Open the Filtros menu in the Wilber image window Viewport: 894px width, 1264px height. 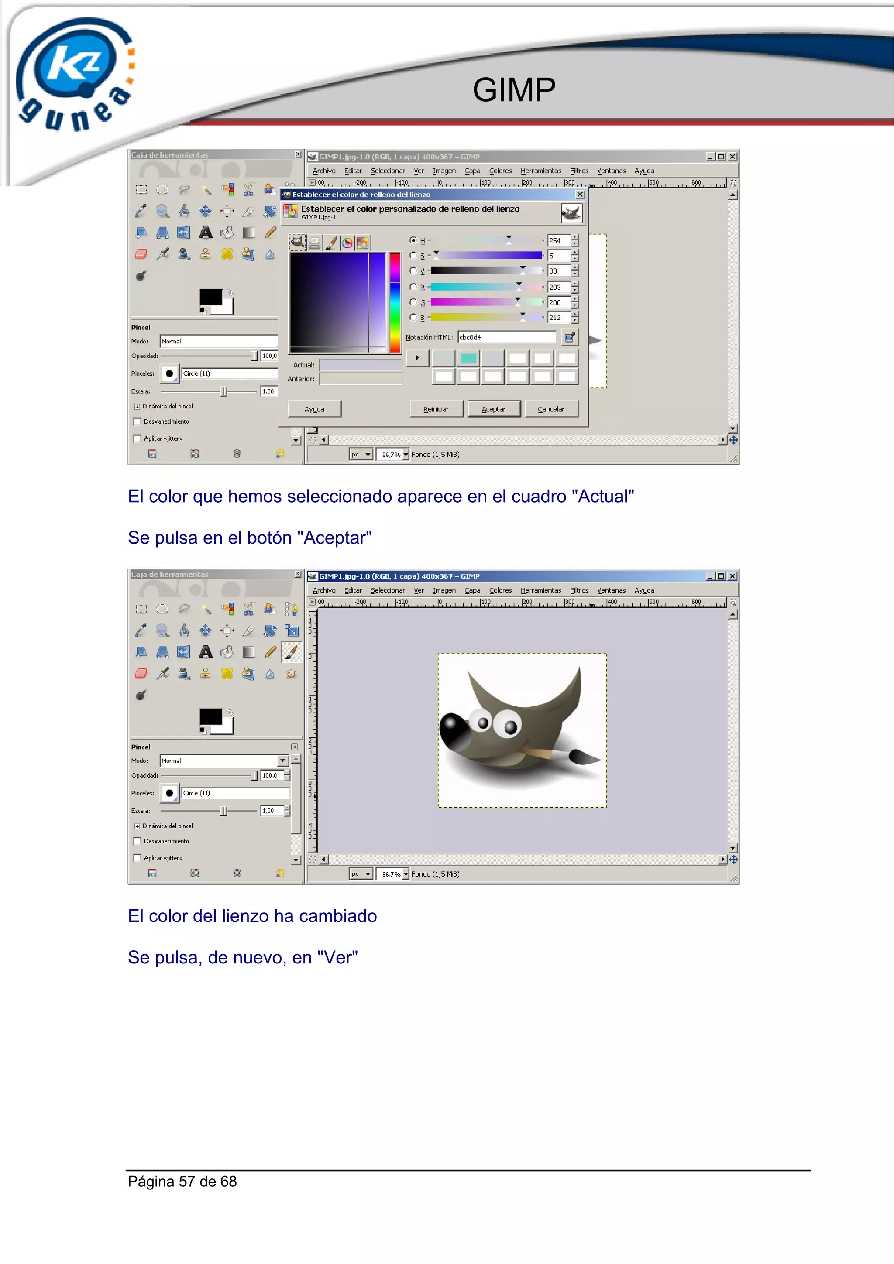(579, 591)
